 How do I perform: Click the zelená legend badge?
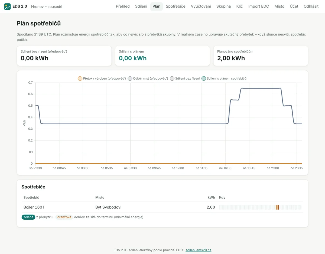[28, 217]
